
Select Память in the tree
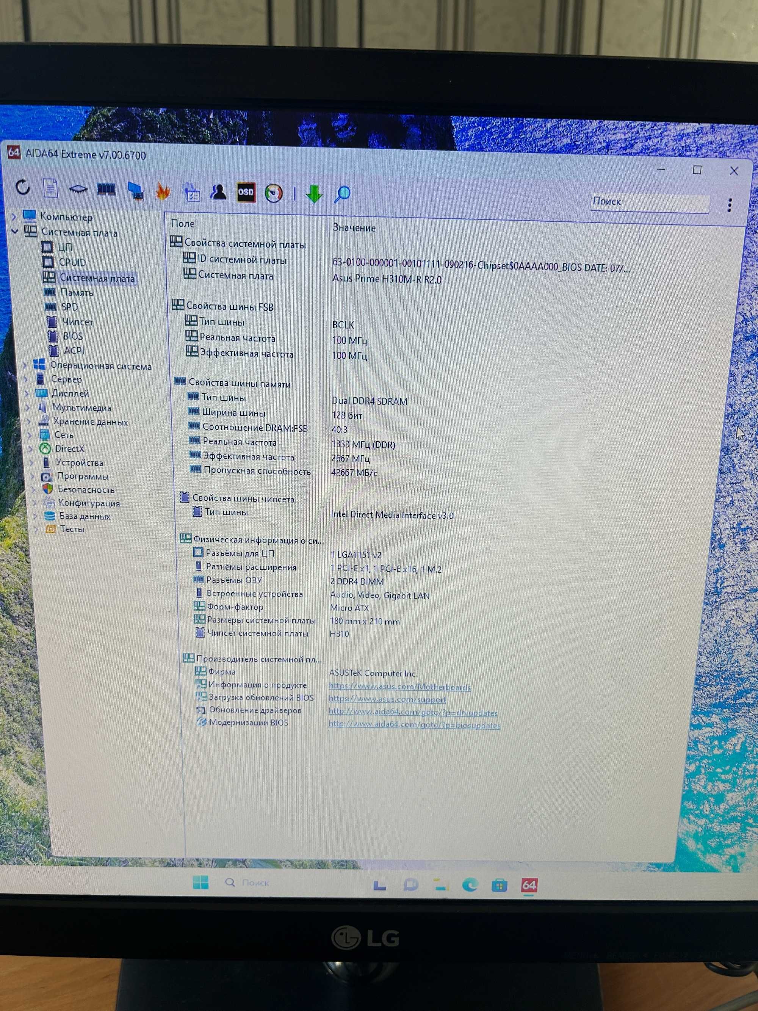coord(76,293)
